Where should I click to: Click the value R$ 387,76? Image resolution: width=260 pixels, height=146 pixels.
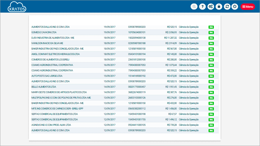172,92
